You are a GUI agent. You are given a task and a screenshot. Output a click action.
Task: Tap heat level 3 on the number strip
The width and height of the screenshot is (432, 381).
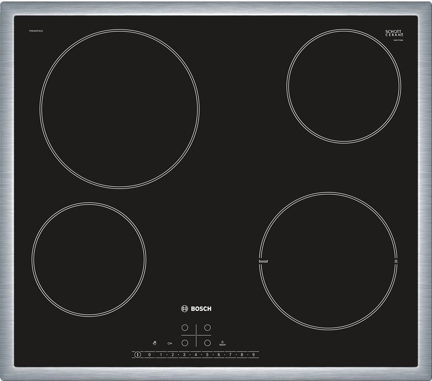(x=184, y=355)
